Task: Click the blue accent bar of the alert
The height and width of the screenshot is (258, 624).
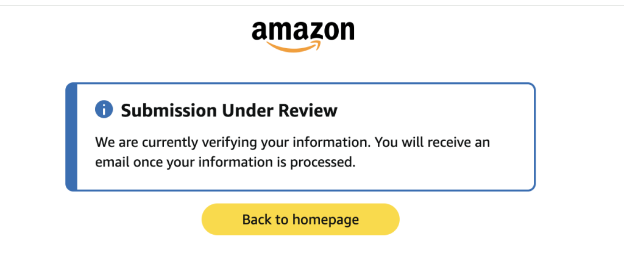Action: tap(71, 137)
